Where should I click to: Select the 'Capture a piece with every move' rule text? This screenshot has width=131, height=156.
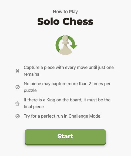click(x=69, y=71)
